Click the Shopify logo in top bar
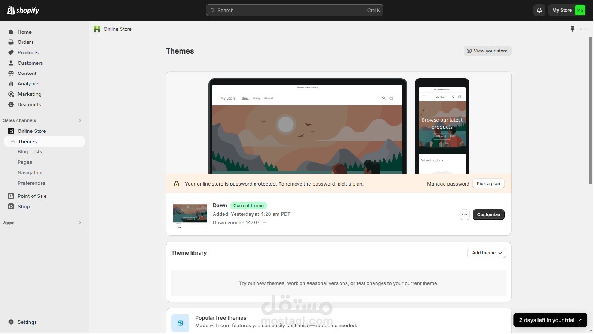Viewport: 594px width, 334px height. tap(23, 10)
